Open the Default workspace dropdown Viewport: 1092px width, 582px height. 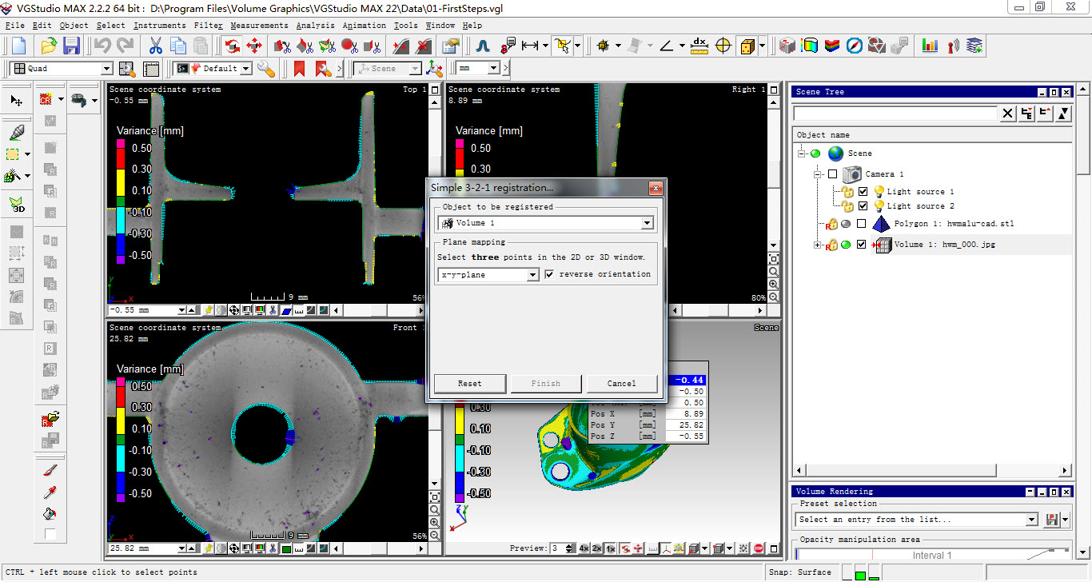click(245, 69)
